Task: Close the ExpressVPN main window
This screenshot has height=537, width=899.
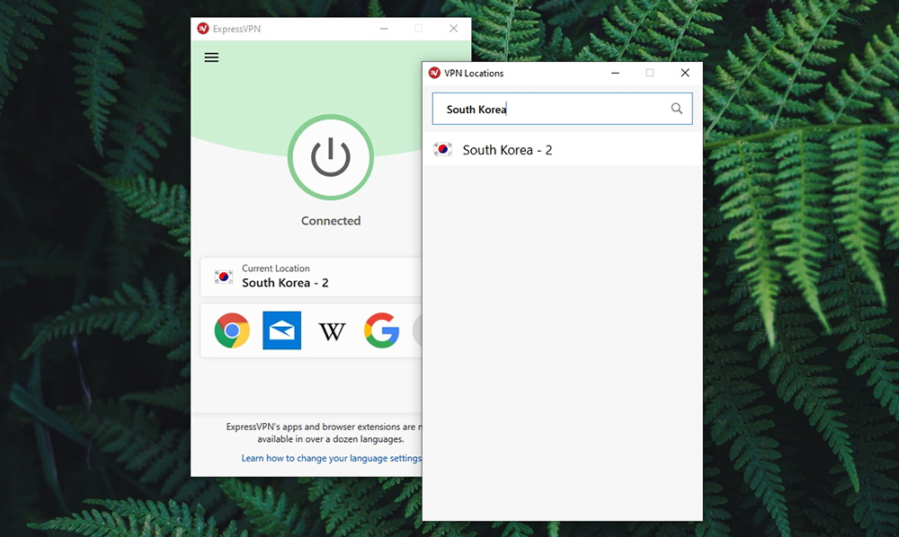Action: (453, 29)
